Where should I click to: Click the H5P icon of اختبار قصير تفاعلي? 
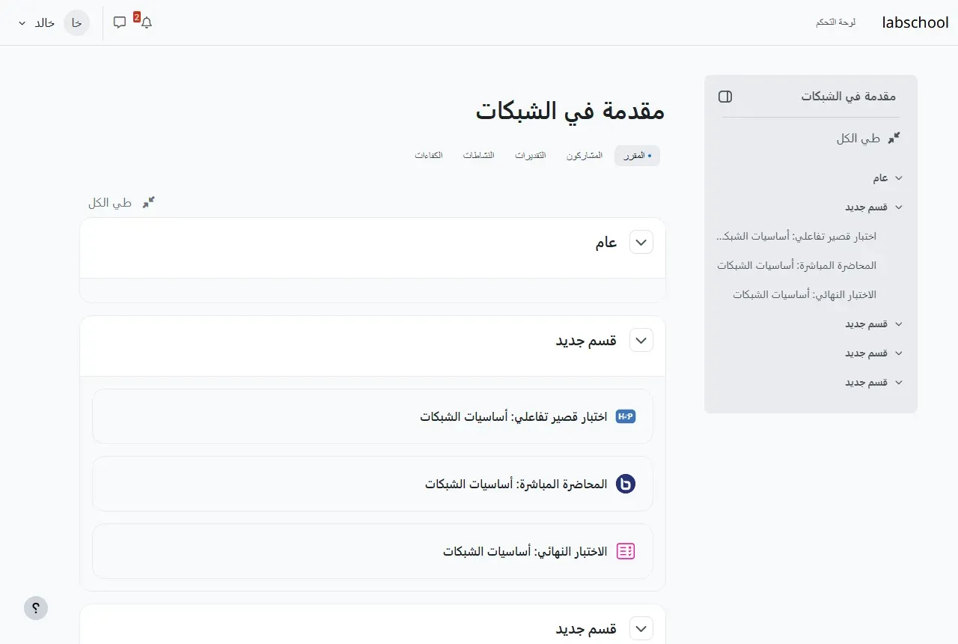click(x=626, y=416)
